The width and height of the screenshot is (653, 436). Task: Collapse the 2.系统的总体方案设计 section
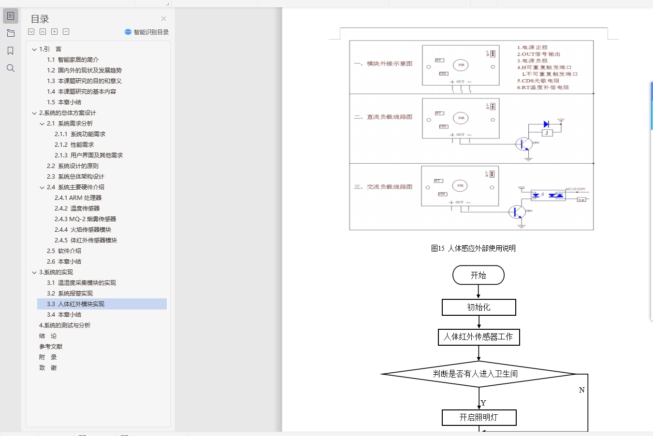[34, 113]
